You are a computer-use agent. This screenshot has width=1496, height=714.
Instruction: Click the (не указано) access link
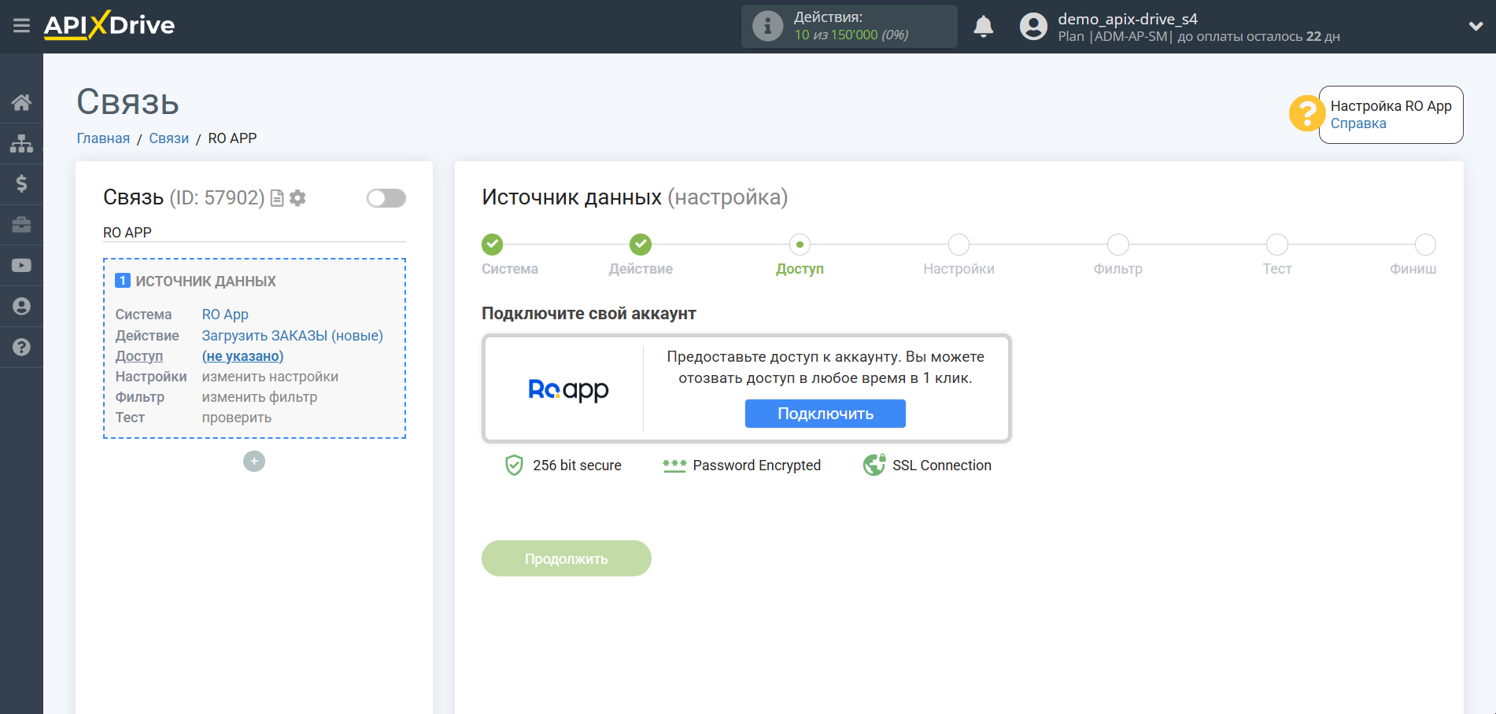click(x=242, y=355)
